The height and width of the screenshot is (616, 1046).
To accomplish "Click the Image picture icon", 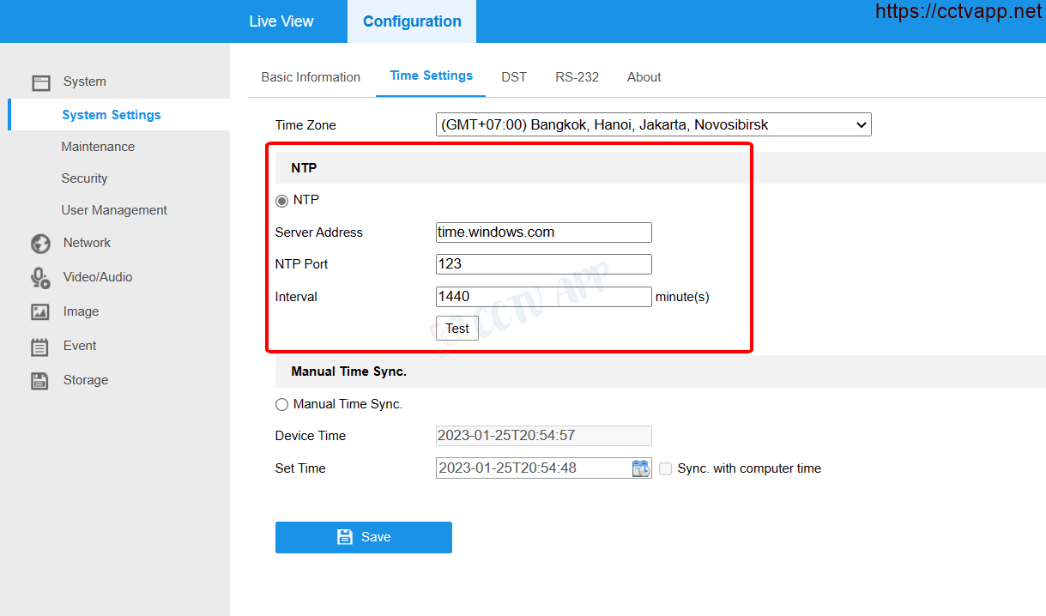I will pyautogui.click(x=40, y=312).
